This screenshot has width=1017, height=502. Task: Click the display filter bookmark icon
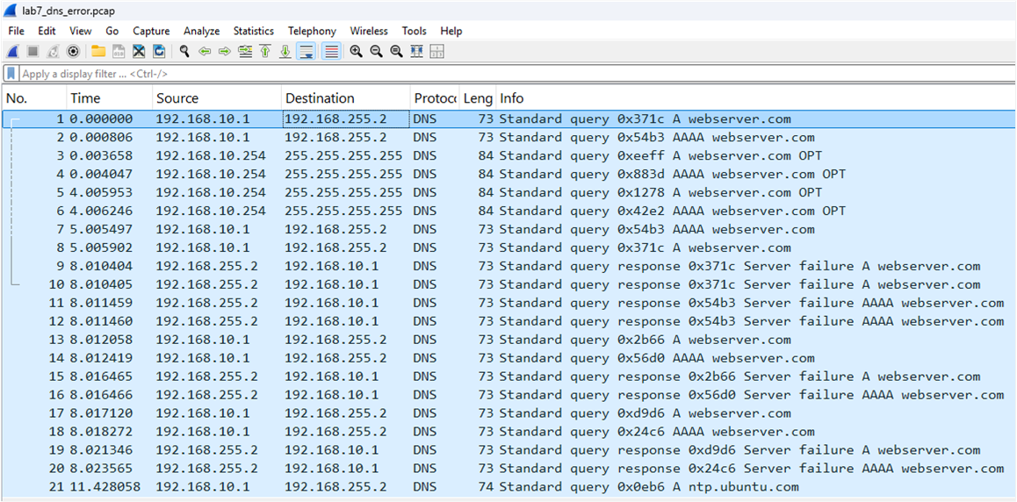(x=11, y=74)
